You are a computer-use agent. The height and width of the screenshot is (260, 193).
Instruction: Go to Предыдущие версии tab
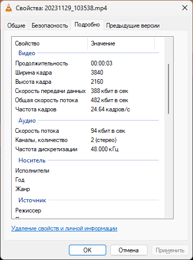click(133, 26)
